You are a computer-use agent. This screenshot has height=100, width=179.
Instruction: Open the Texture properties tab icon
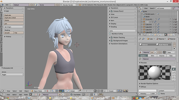pyautogui.click(x=168, y=35)
